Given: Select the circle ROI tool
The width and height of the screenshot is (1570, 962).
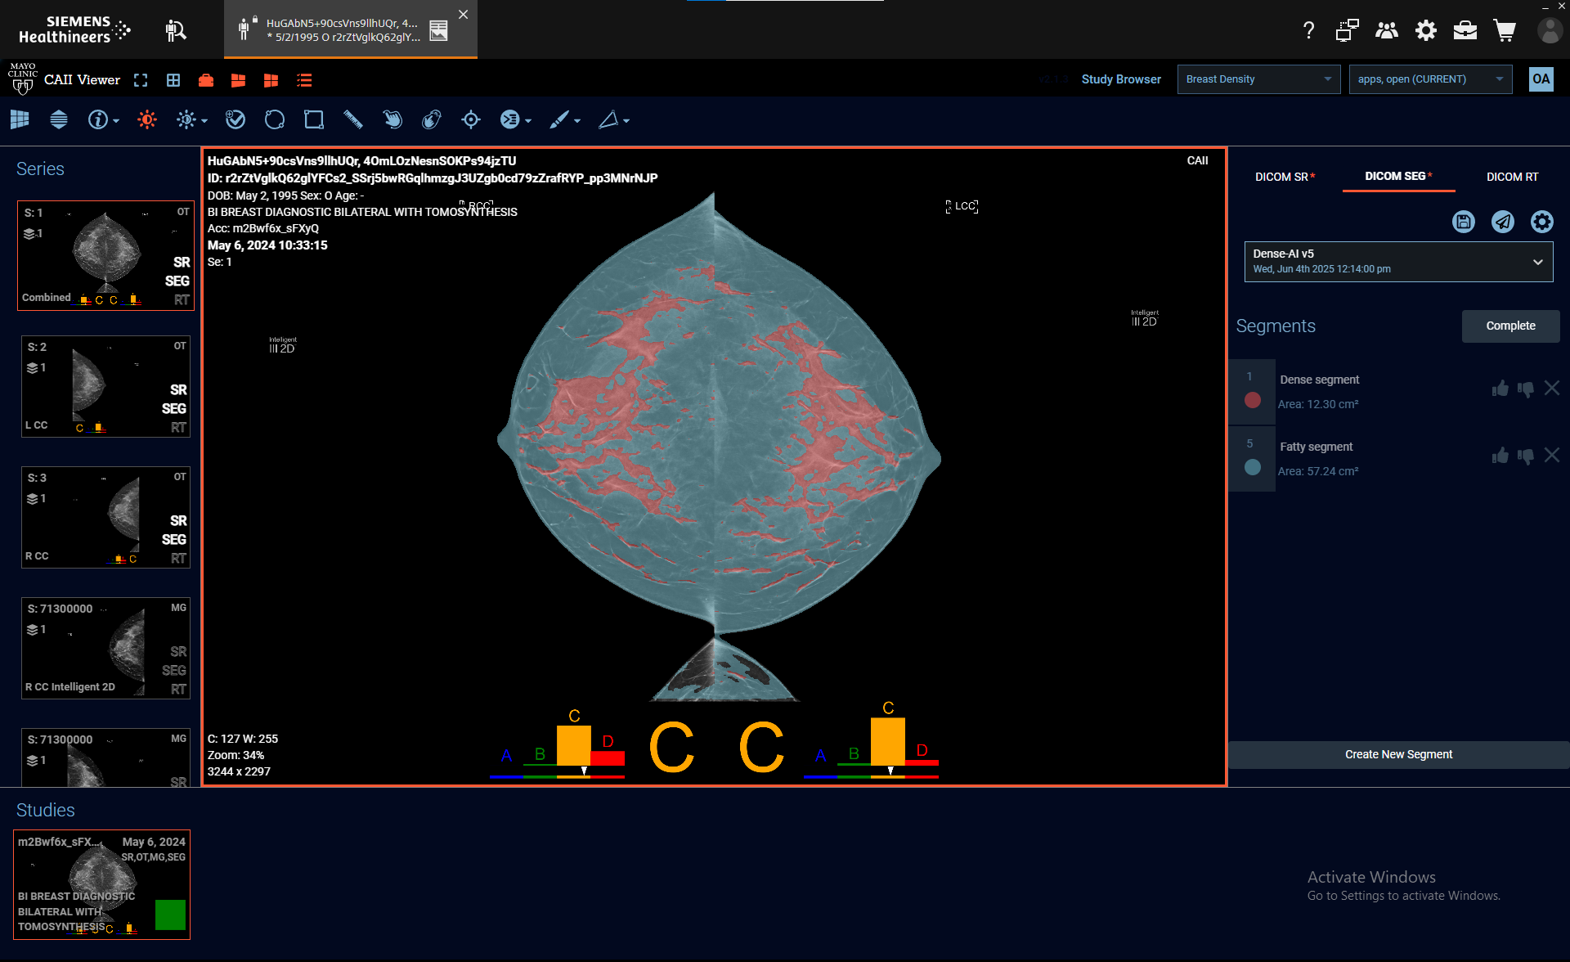Looking at the screenshot, I should [275, 120].
